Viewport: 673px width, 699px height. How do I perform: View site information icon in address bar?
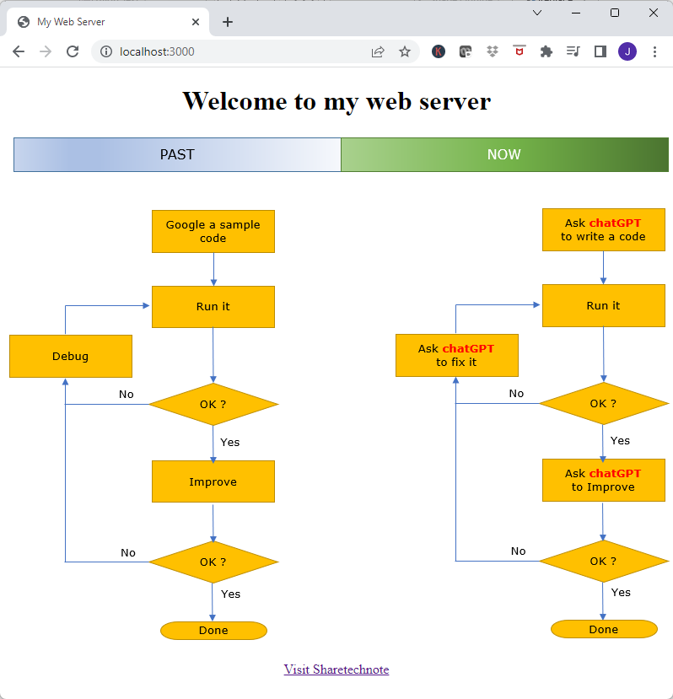(x=106, y=51)
